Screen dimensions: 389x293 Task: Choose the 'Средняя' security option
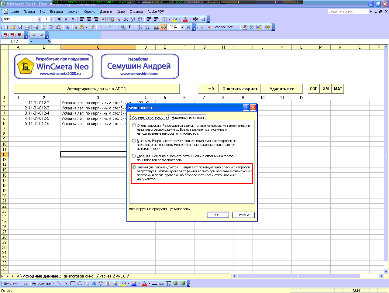coord(134,156)
